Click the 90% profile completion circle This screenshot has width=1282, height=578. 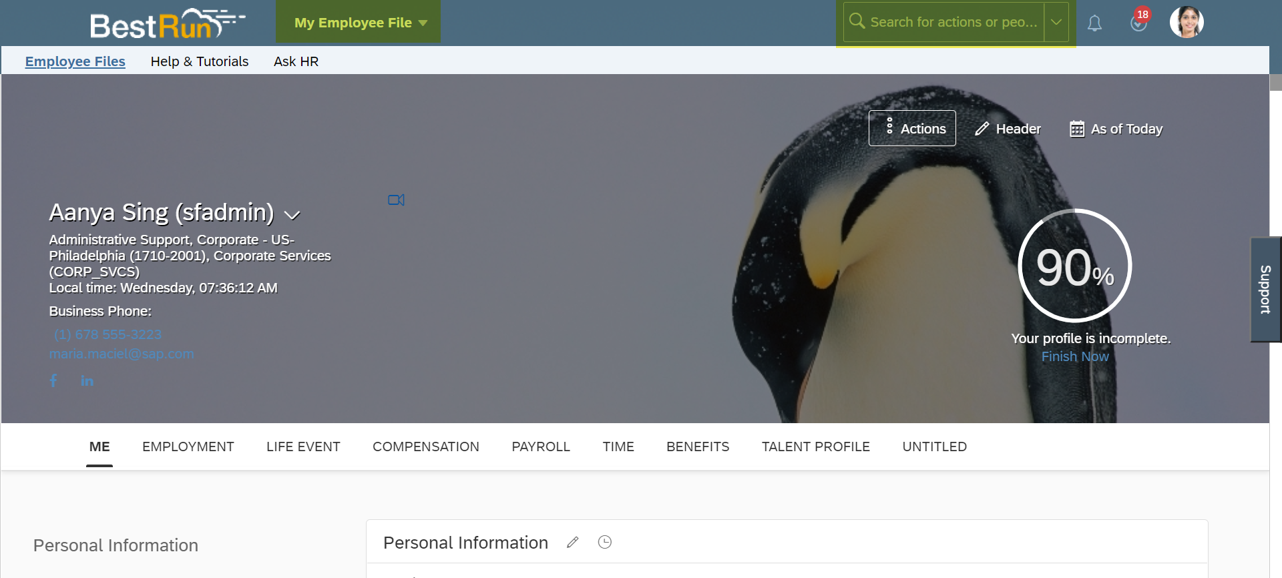point(1075,266)
